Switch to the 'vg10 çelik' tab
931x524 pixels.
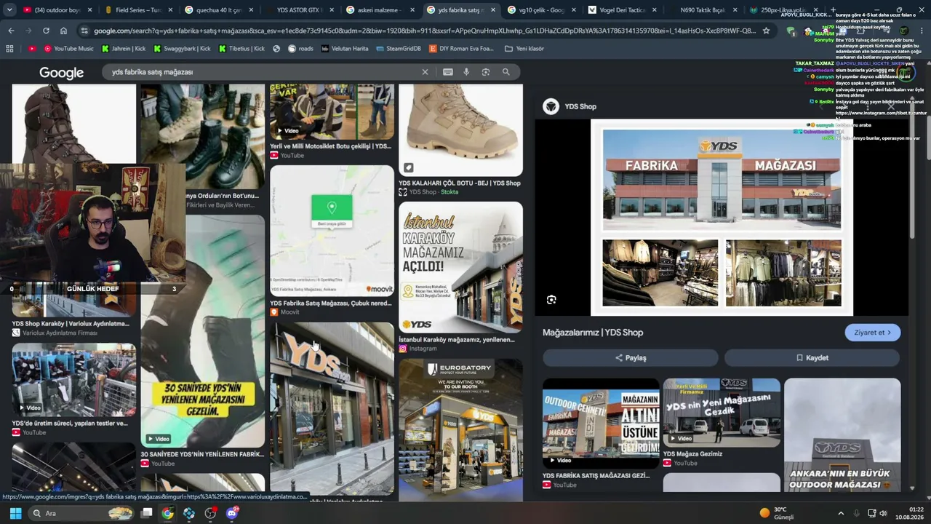tap(541, 10)
